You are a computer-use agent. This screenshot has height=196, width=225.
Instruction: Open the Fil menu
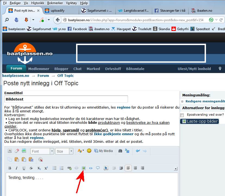click(5, 3)
